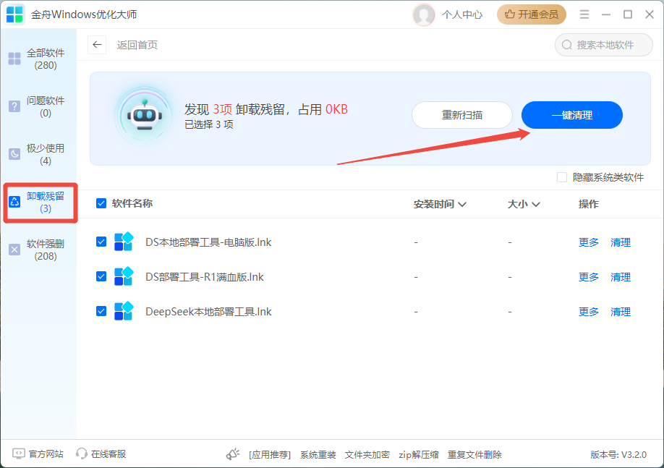Click the 重新扫描 button
The width and height of the screenshot is (664, 468).
tap(462, 115)
